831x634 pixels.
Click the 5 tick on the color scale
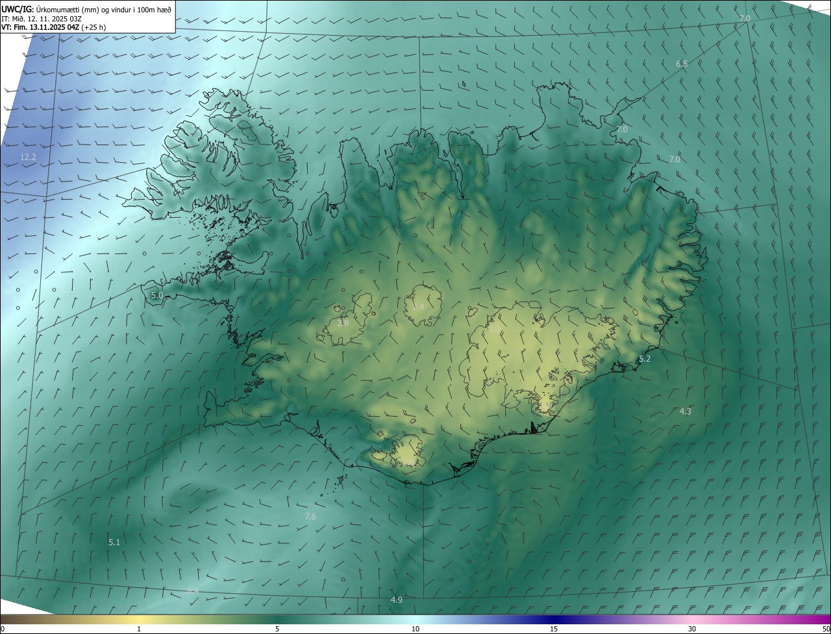[x=277, y=629]
